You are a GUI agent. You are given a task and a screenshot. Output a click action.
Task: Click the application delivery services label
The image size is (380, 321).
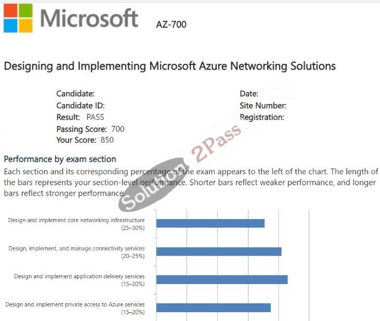click(79, 280)
